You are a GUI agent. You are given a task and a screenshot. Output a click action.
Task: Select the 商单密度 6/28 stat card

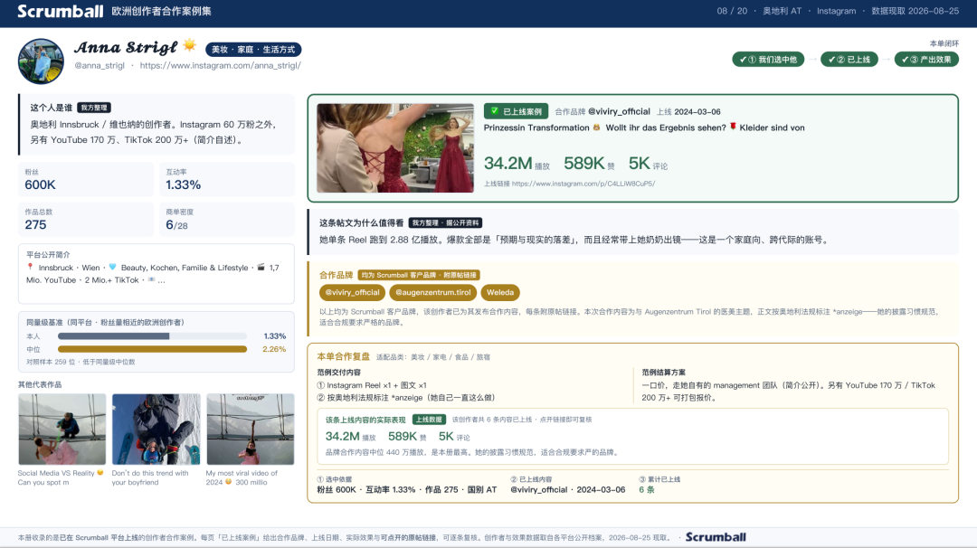tap(227, 219)
